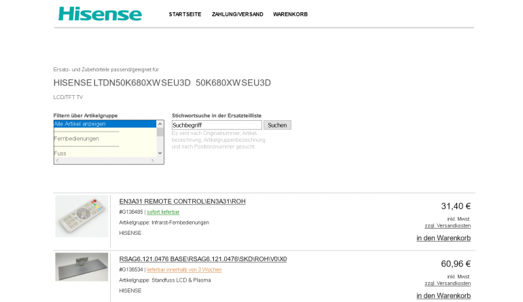The image size is (523, 302).
Task: Click the list box scroll-down arrow
Action: pos(160,153)
